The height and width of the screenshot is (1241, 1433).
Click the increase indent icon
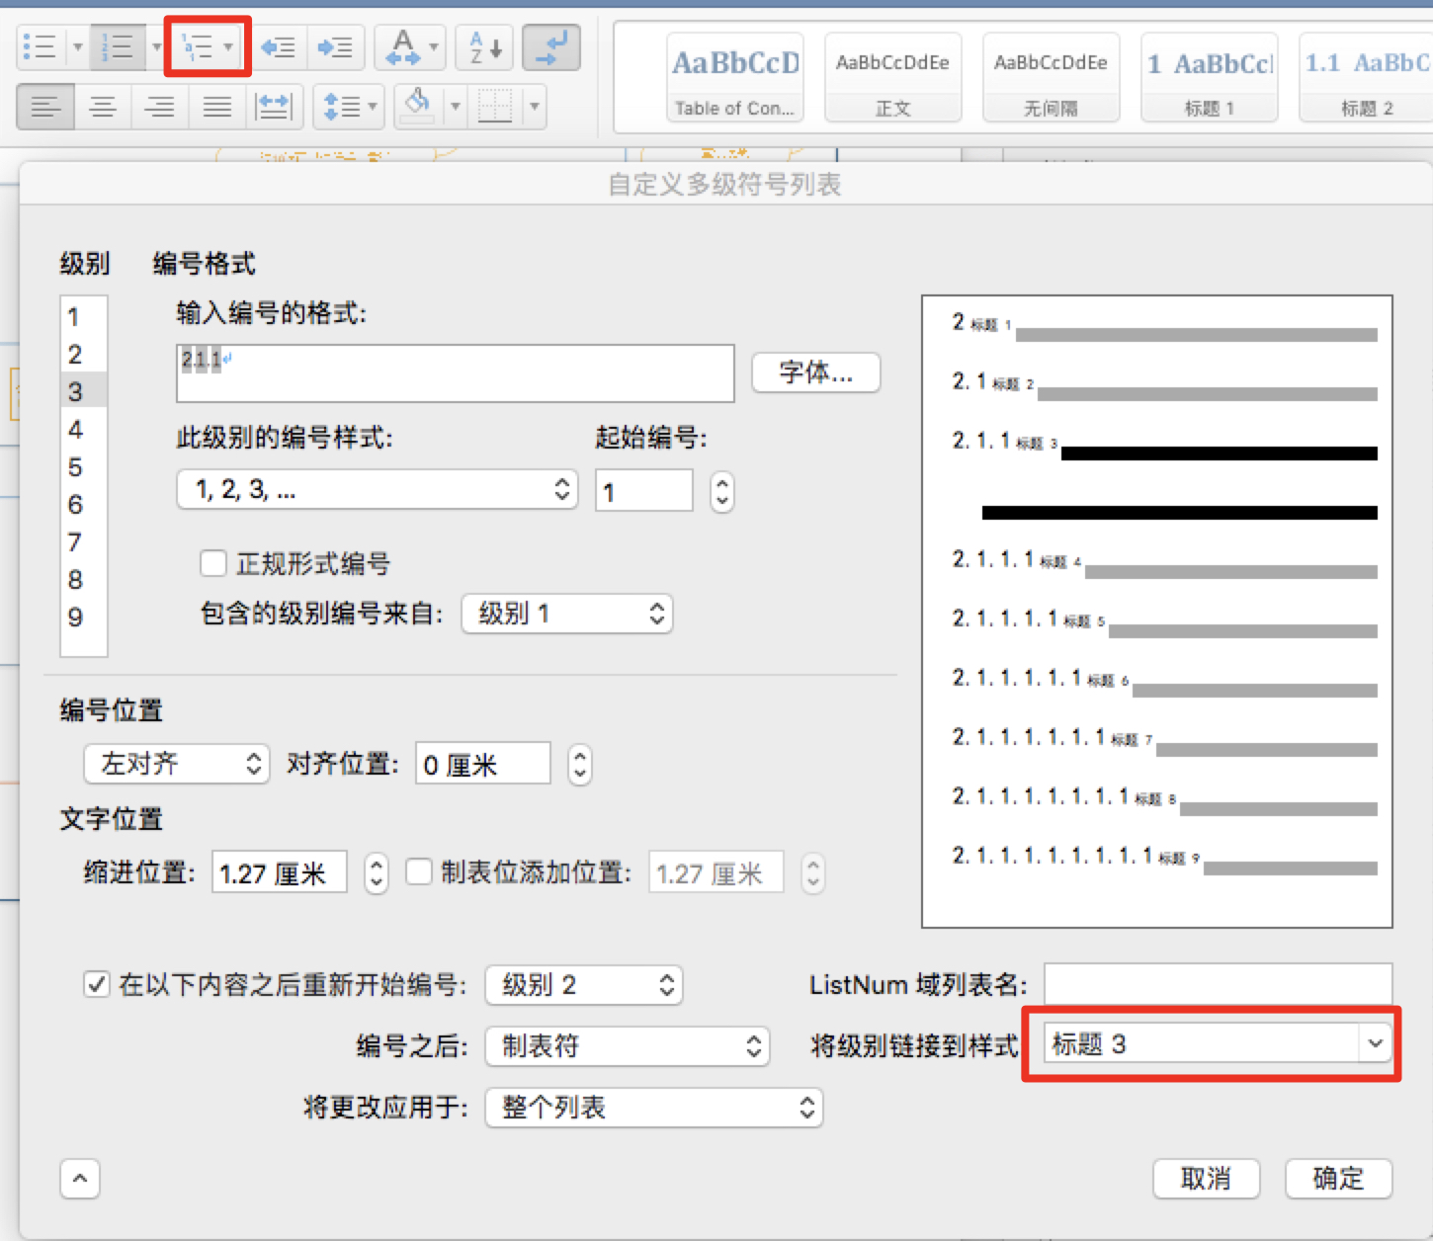coord(335,45)
